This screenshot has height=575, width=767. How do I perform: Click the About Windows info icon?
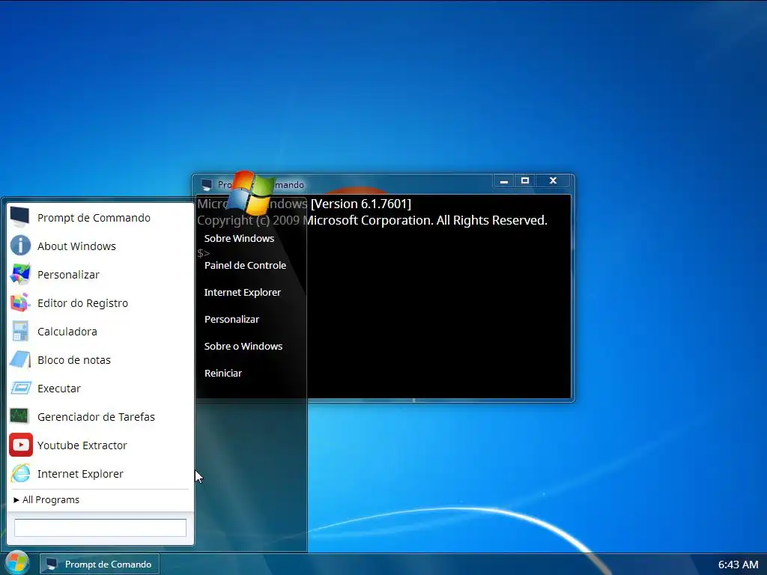point(20,246)
